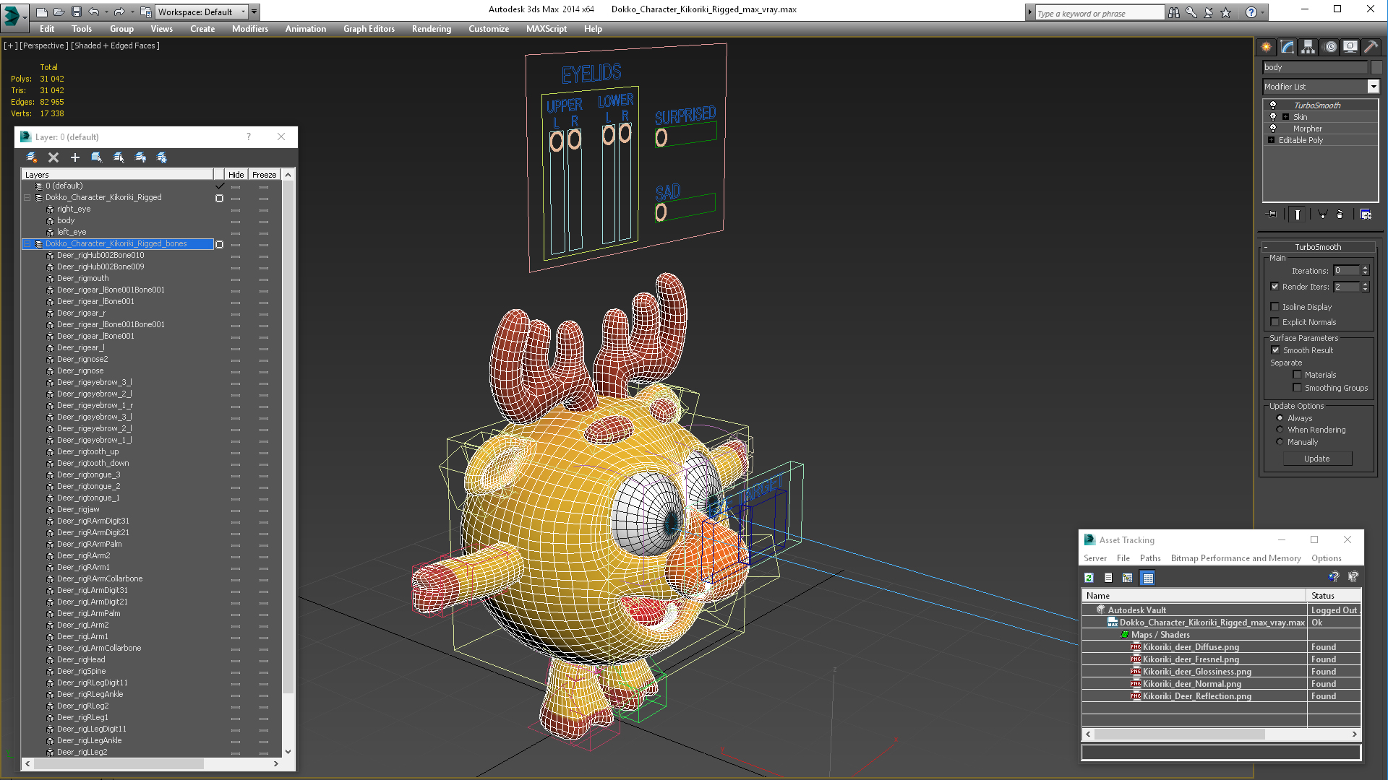Open the Hierarchy command panel tab
Screen dimensions: 1388x780
pyautogui.click(x=1308, y=47)
